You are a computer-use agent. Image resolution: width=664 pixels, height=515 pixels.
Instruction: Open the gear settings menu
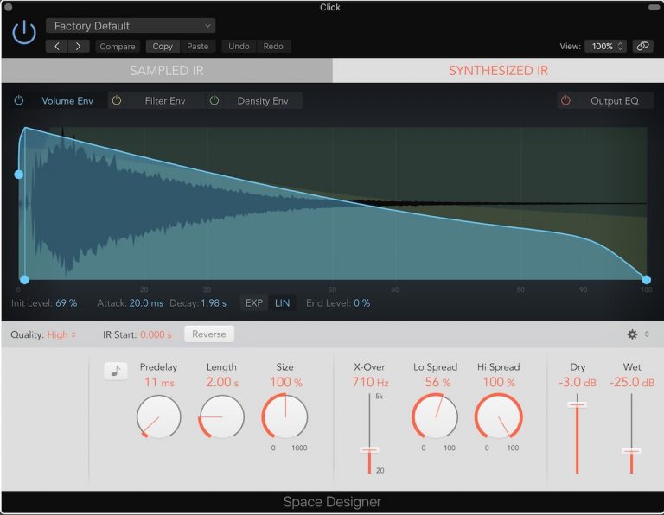click(x=632, y=334)
